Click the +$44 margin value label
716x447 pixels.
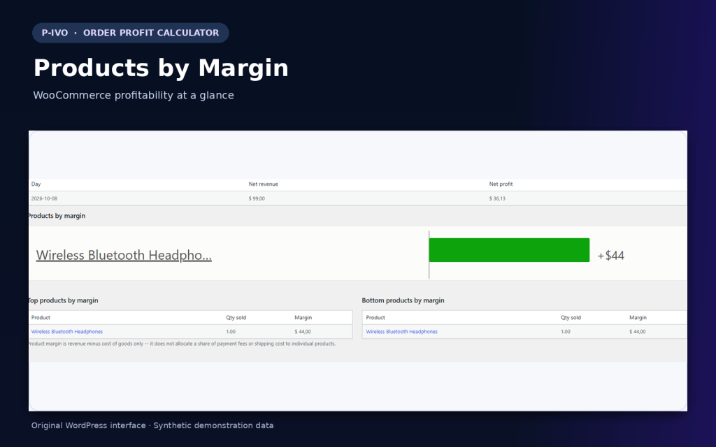(x=611, y=256)
